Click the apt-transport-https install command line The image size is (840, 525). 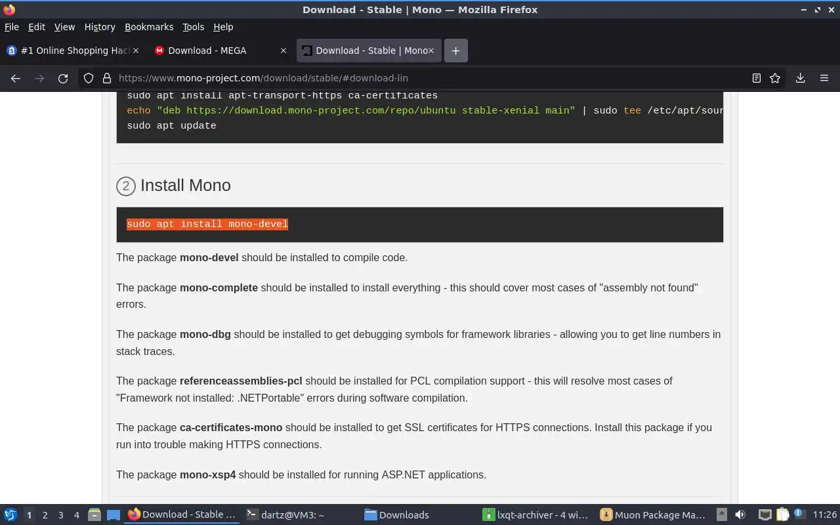click(x=282, y=96)
